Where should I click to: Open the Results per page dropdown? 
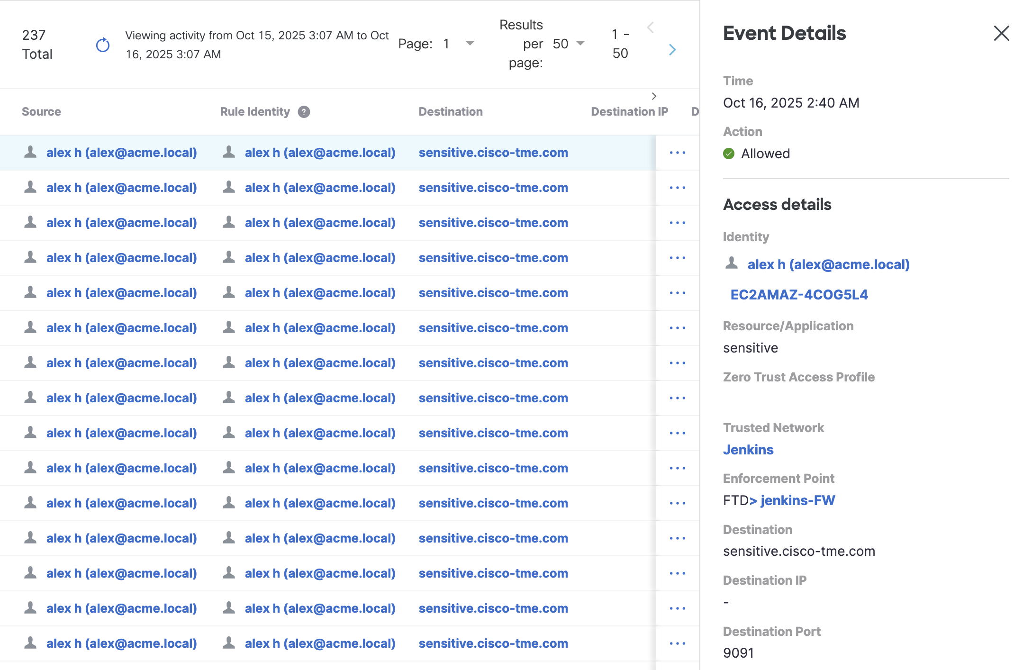[580, 44]
